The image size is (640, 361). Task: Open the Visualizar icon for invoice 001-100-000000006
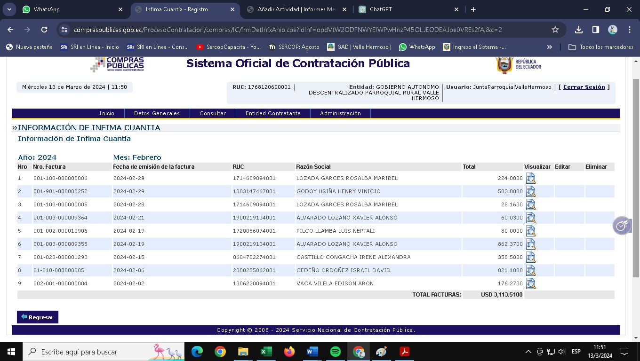pyautogui.click(x=531, y=178)
